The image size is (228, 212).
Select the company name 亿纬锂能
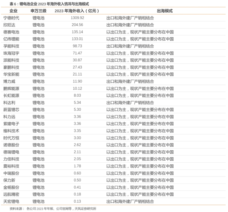click(x=11, y=39)
